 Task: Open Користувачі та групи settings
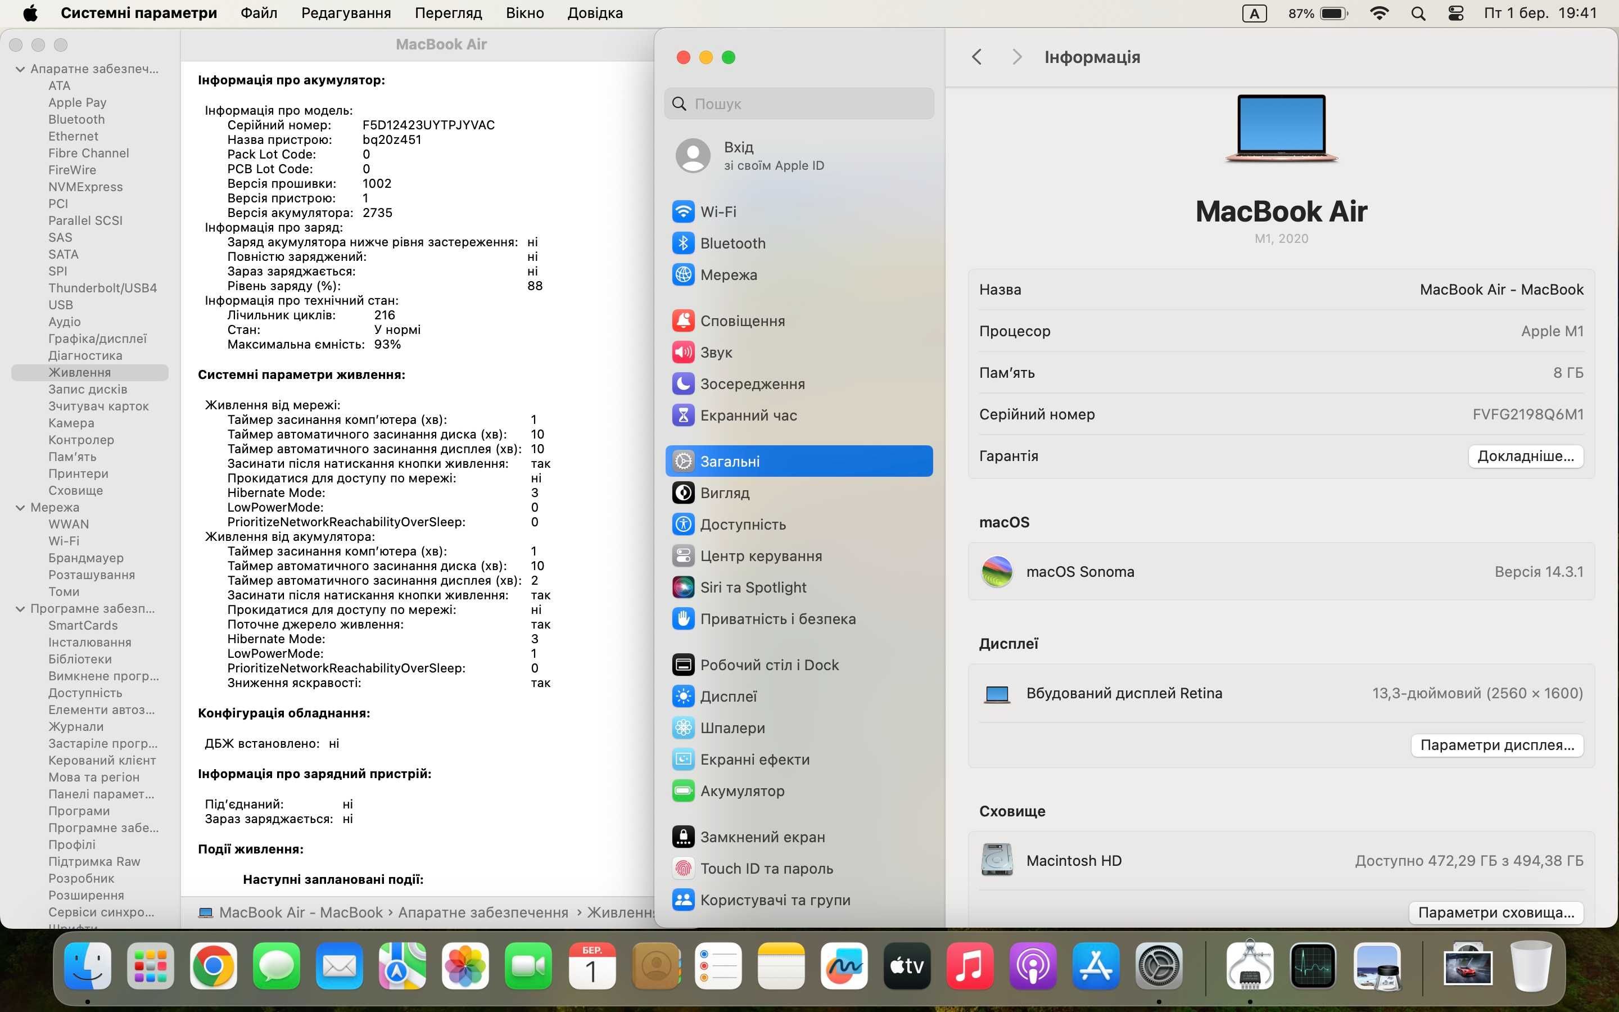click(x=799, y=900)
